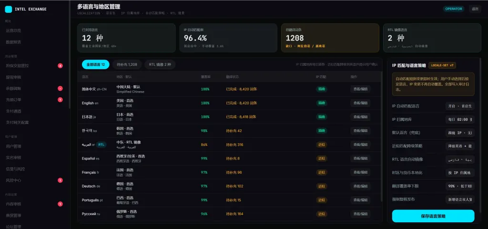Open the RTL 镜像语言 2 种 card
Viewport: 488px width, 229px height.
point(432,38)
